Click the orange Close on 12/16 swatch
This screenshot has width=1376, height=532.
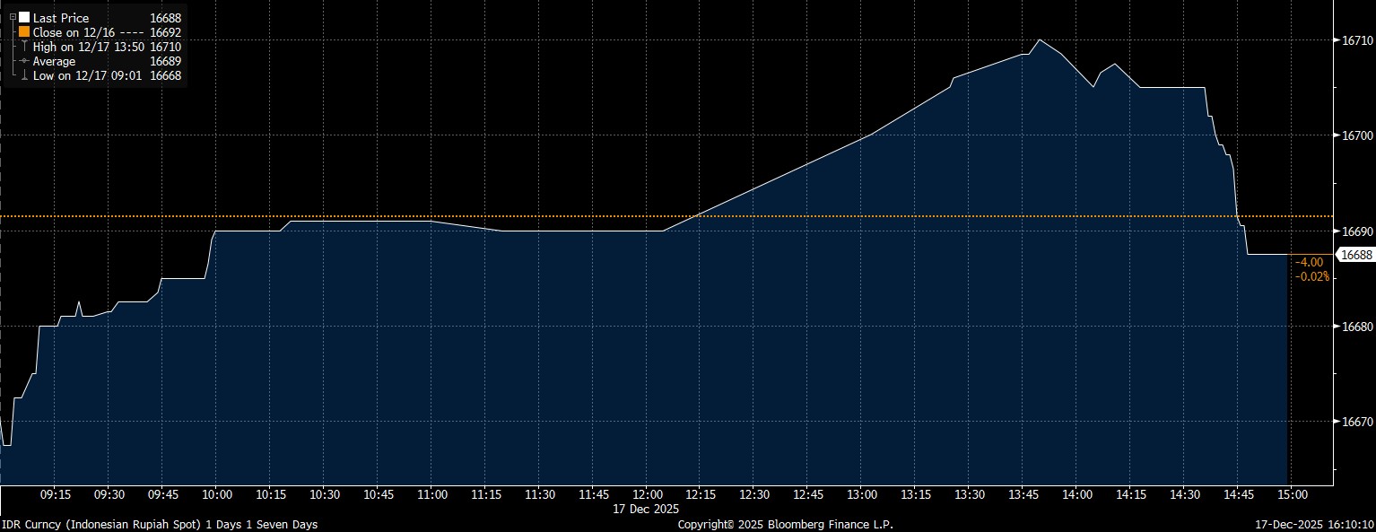(24, 32)
